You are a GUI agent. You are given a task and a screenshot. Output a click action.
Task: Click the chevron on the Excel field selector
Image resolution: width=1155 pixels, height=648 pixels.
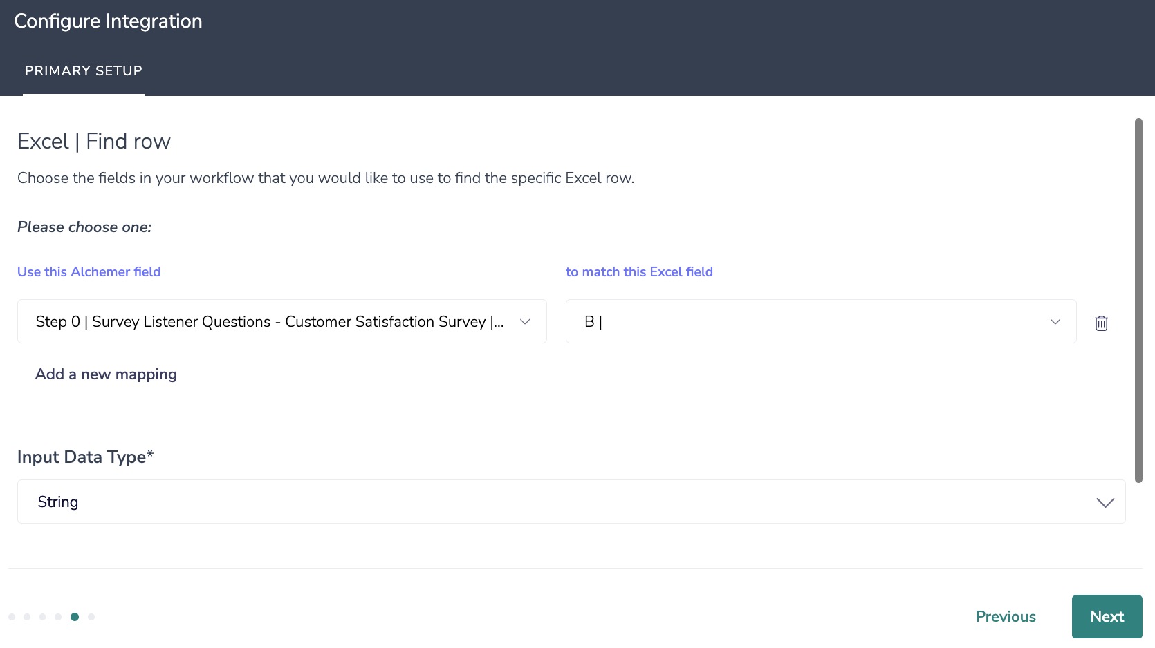coord(1055,321)
